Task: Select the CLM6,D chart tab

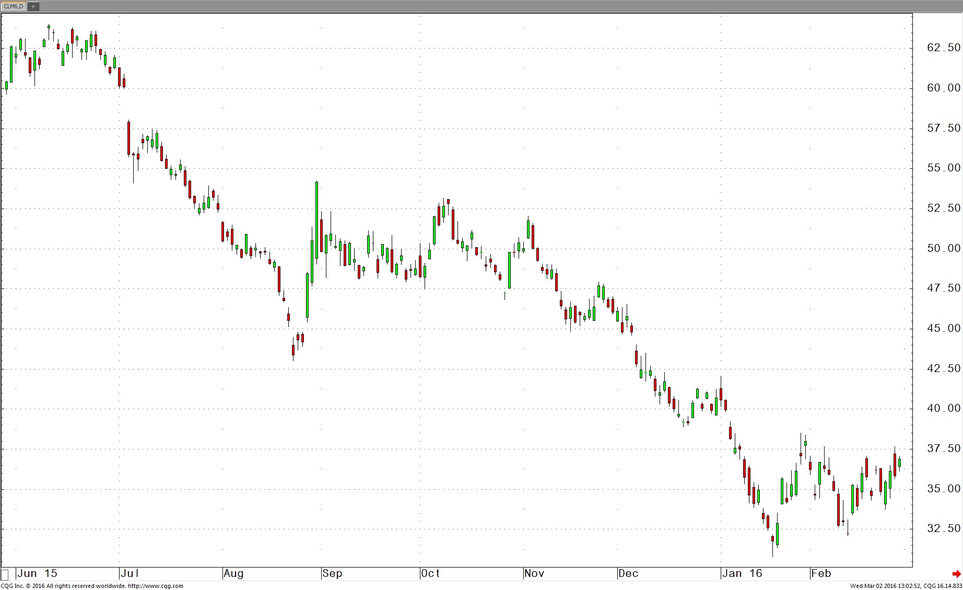Action: 13,6
